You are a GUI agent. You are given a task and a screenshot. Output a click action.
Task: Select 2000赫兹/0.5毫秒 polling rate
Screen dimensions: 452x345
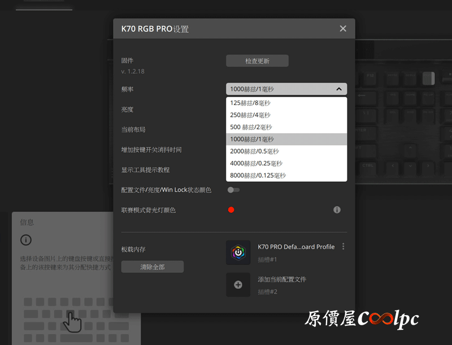click(x=286, y=151)
